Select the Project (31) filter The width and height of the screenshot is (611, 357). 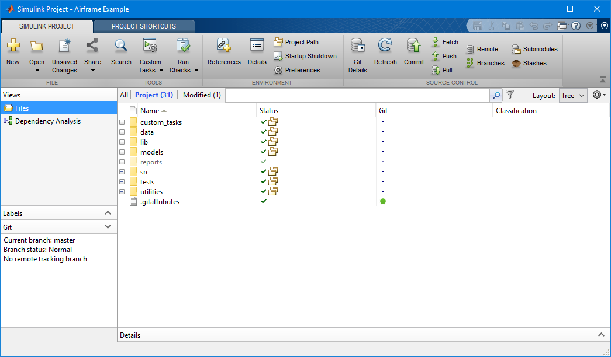click(154, 95)
